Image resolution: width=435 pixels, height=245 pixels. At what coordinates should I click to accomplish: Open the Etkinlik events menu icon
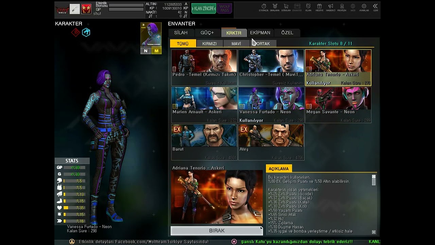(264, 7)
